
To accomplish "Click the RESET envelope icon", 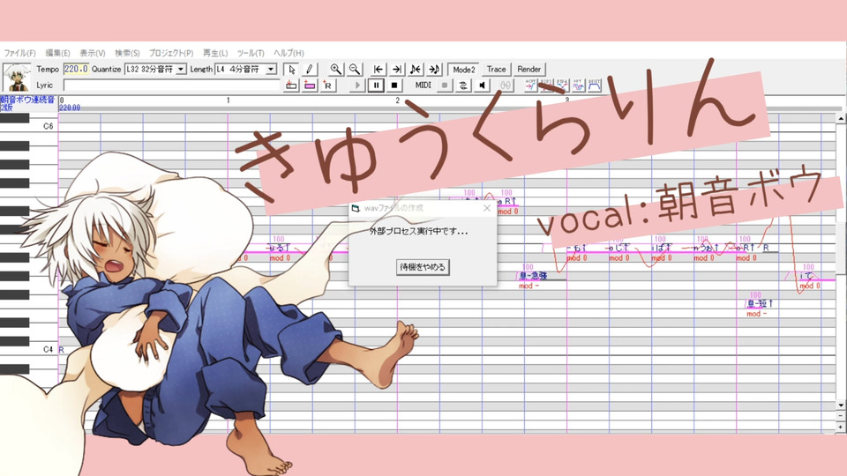I will point(594,86).
